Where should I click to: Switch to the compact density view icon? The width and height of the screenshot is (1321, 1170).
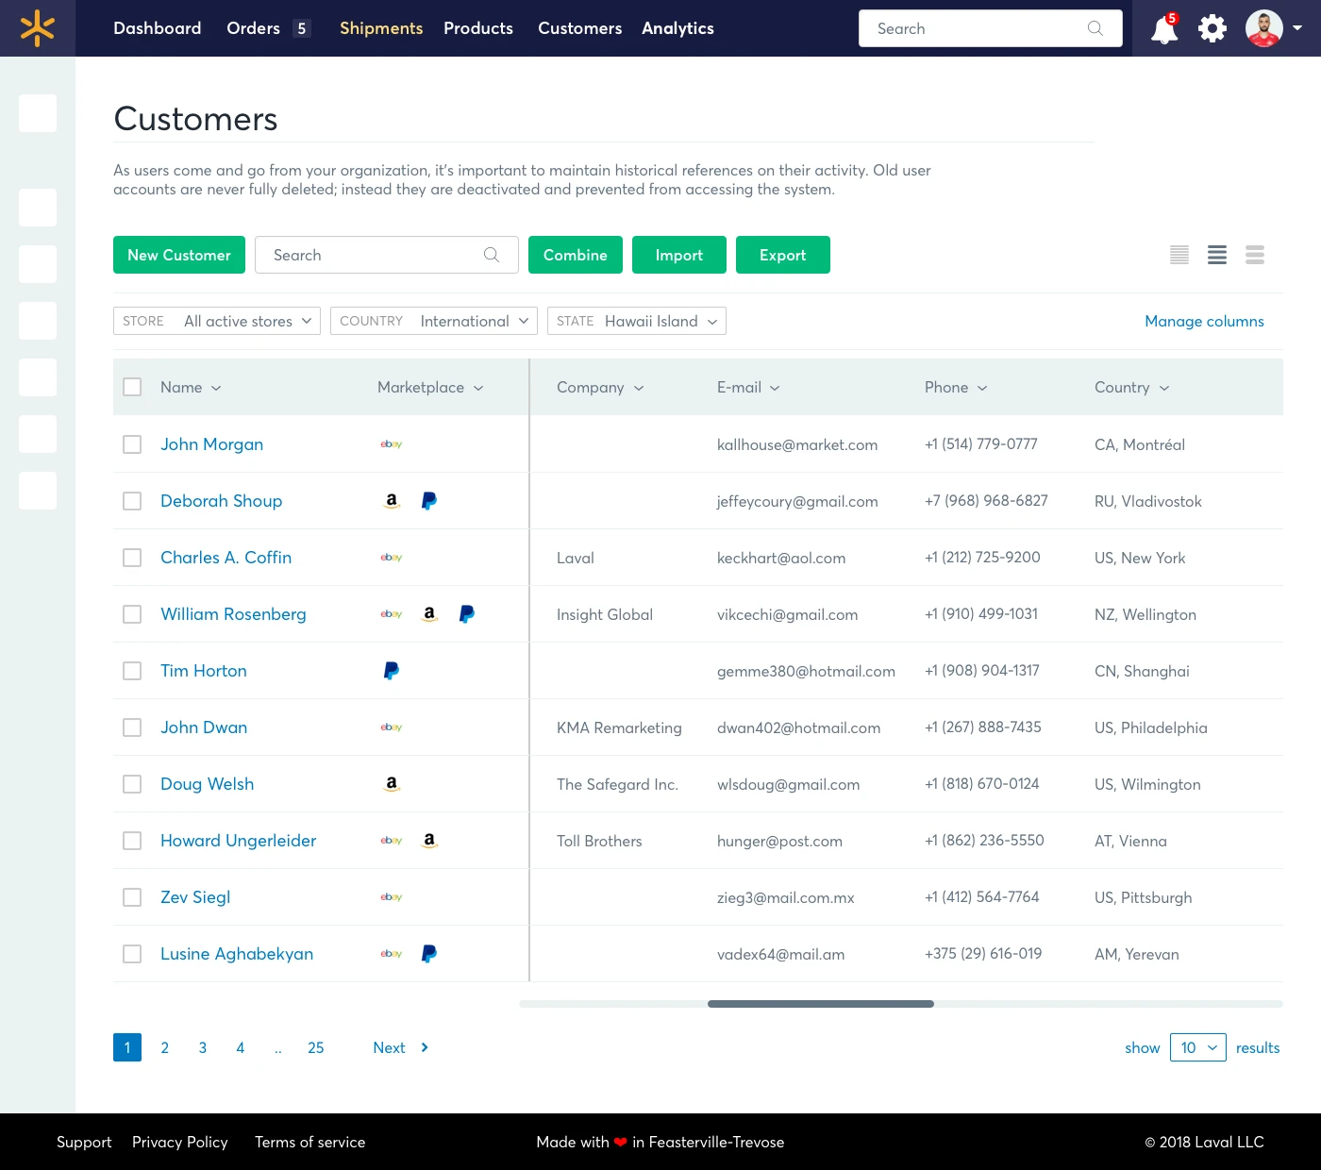[1179, 255]
